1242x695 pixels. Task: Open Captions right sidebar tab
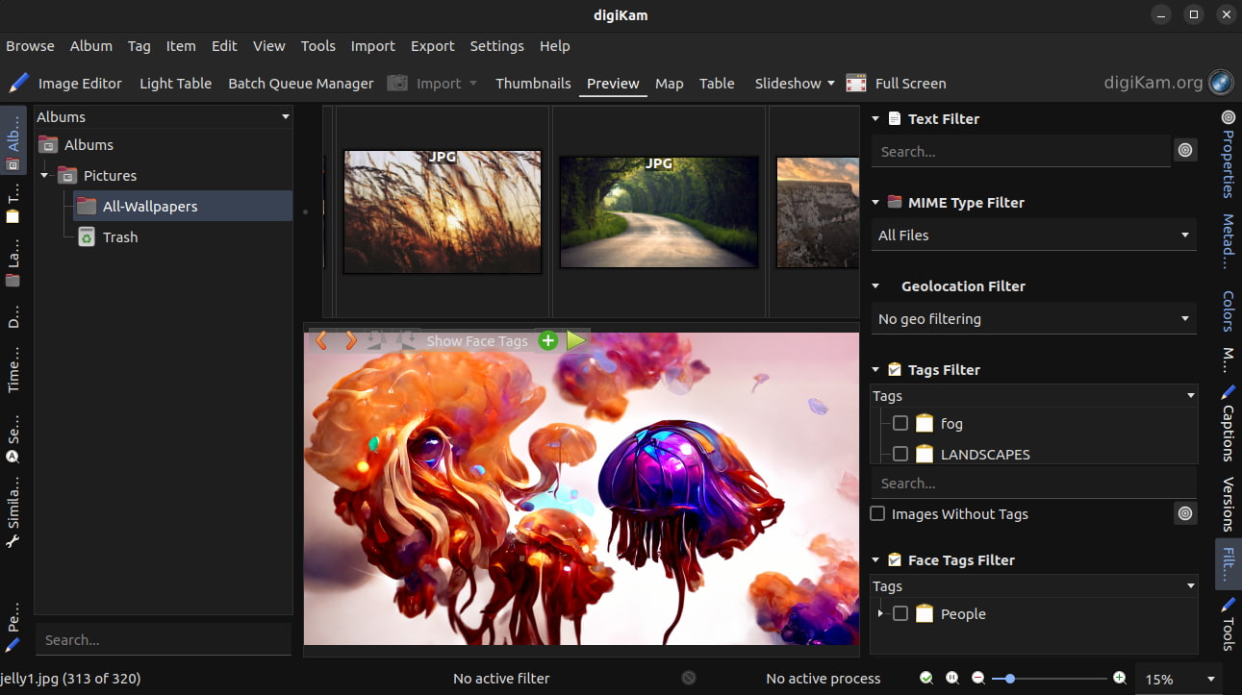pyautogui.click(x=1228, y=423)
